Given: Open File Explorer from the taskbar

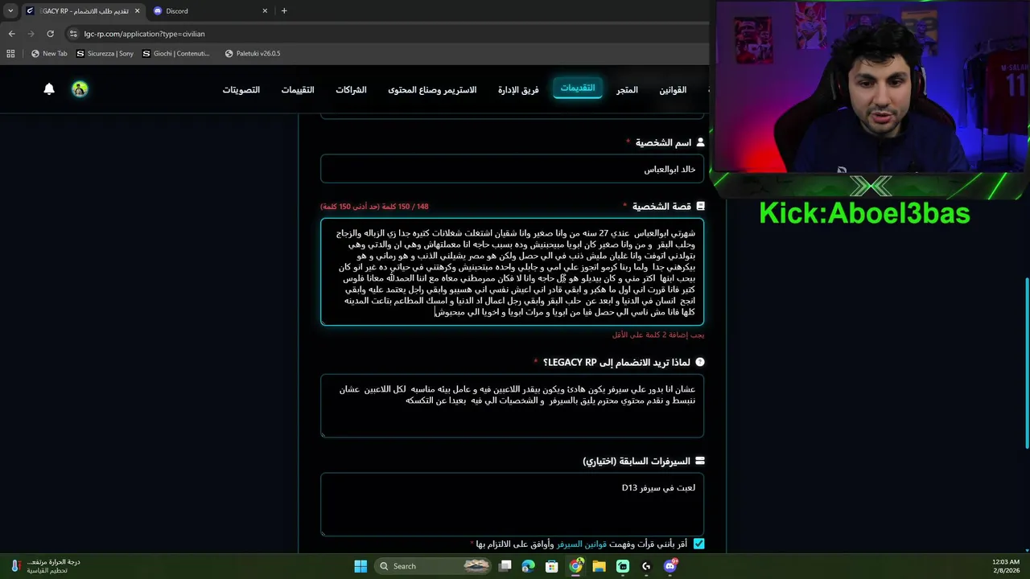Looking at the screenshot, I should (x=599, y=566).
